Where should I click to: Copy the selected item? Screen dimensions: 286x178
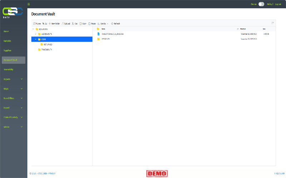click(x=83, y=23)
